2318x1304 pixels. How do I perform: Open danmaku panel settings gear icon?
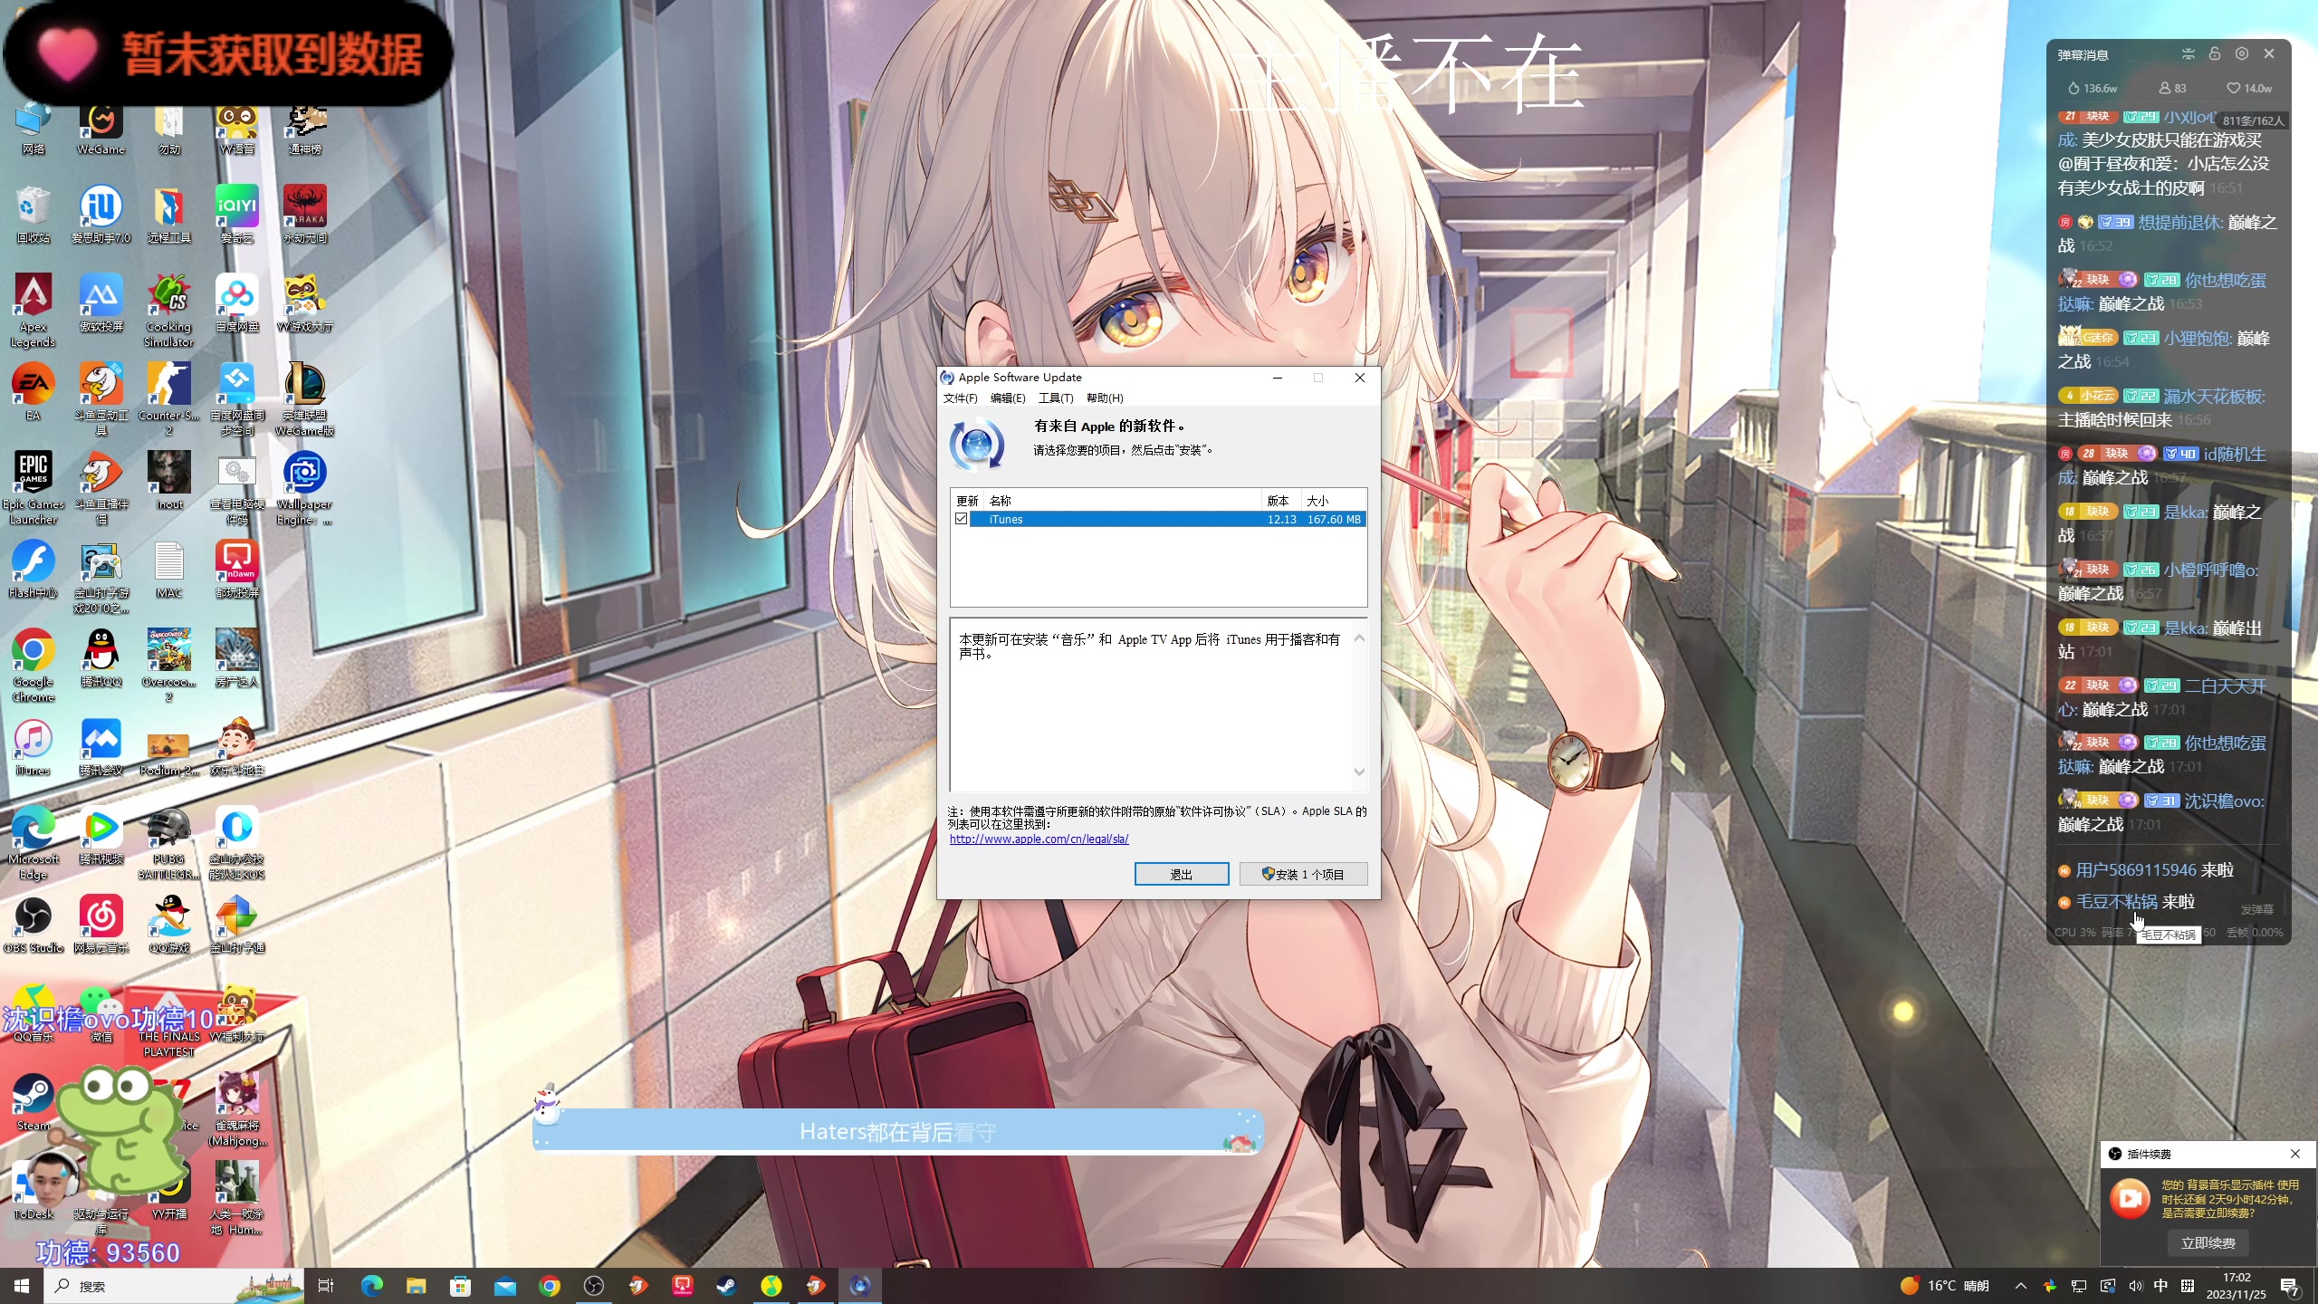[x=2241, y=54]
